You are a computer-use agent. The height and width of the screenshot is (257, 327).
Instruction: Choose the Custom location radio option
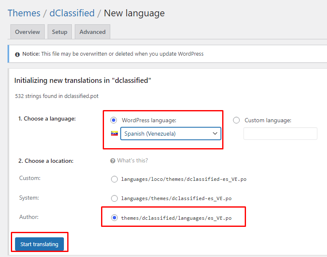pyautogui.click(x=114, y=179)
